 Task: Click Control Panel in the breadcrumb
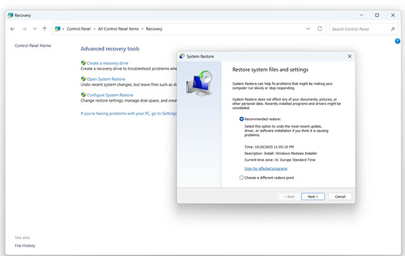coord(78,29)
